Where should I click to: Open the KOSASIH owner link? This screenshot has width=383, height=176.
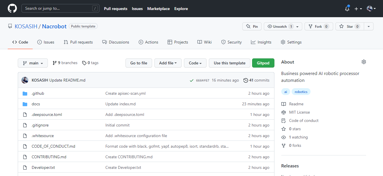tap(26, 26)
